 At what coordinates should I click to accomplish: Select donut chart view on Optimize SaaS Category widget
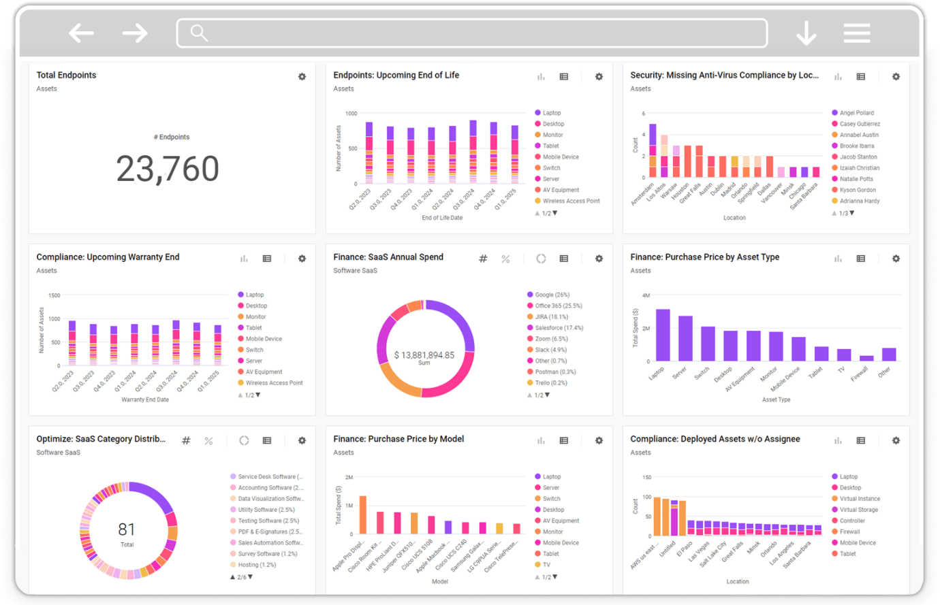244,440
